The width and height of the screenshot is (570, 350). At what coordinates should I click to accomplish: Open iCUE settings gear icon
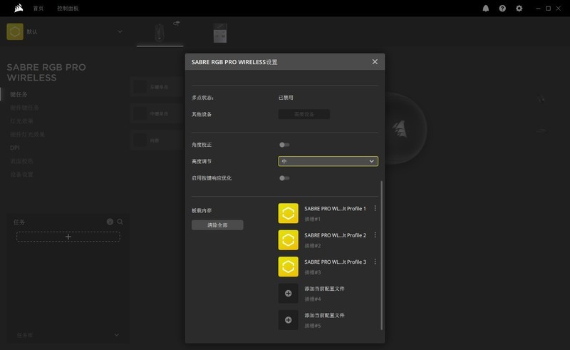[519, 9]
